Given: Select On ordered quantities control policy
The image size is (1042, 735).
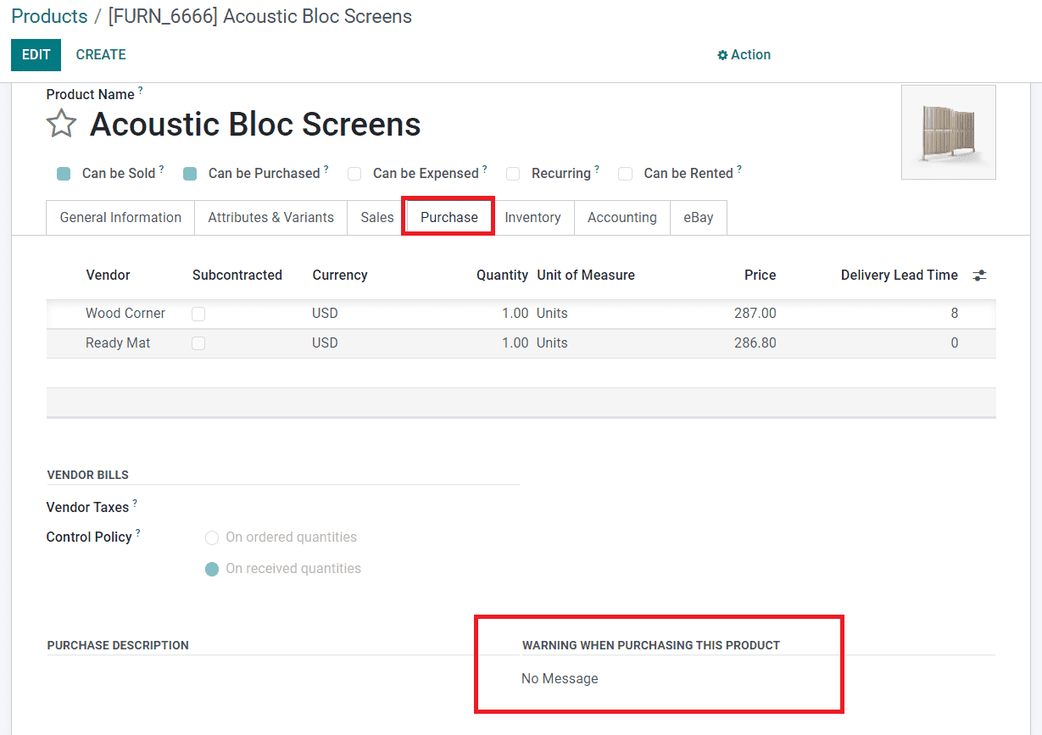Looking at the screenshot, I should click(212, 537).
